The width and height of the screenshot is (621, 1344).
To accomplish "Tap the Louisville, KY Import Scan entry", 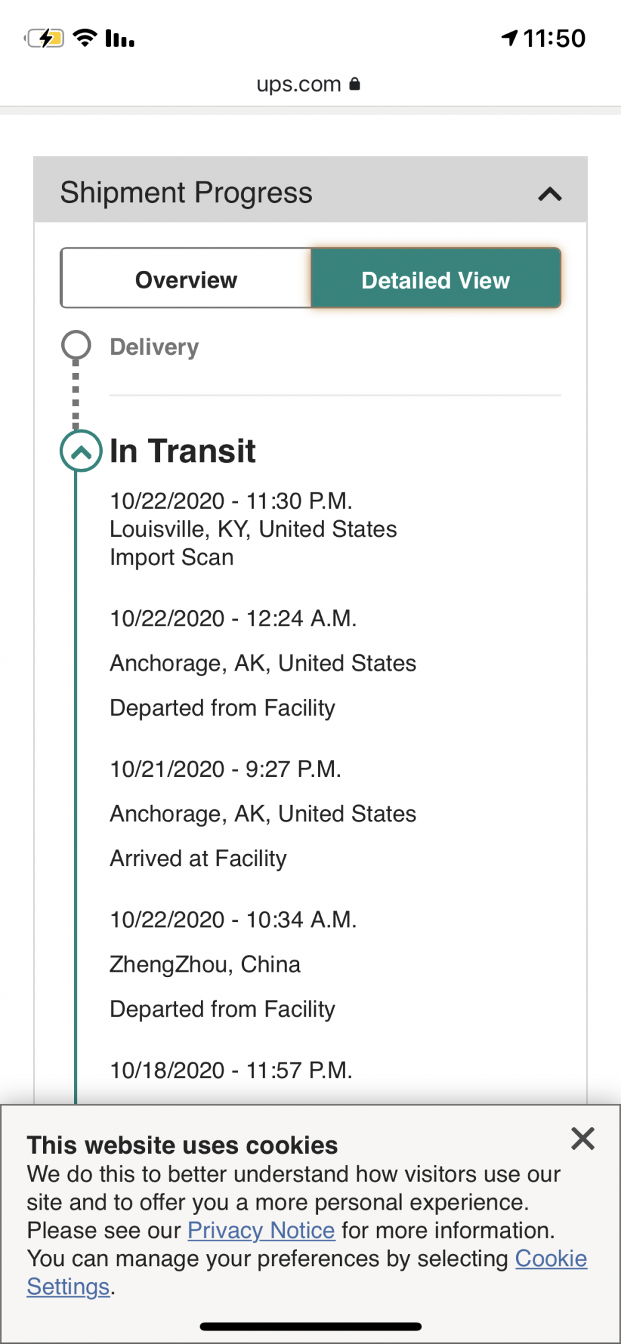I will [253, 530].
